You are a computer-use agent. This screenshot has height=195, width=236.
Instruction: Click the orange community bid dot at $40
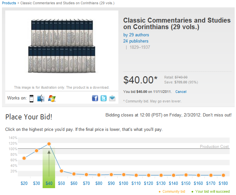[x=49, y=144]
